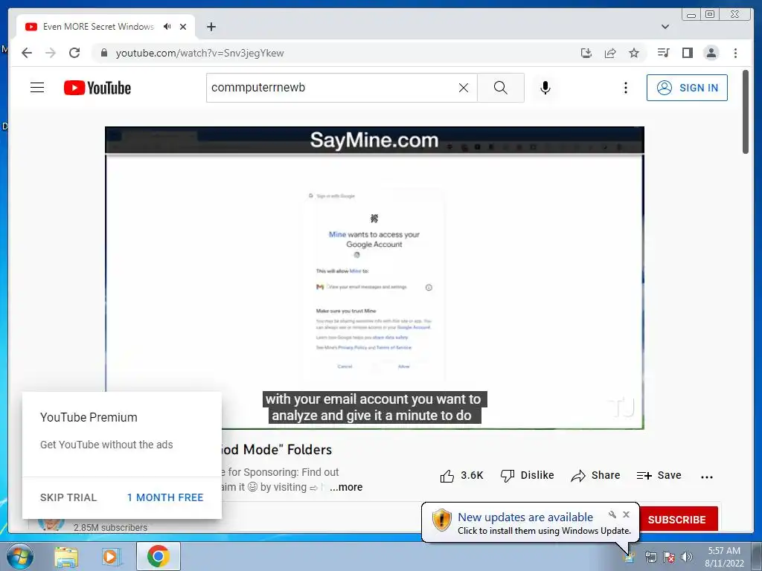Image resolution: width=762 pixels, height=571 pixels.
Task: Run search with magnifier button
Action: (501, 88)
